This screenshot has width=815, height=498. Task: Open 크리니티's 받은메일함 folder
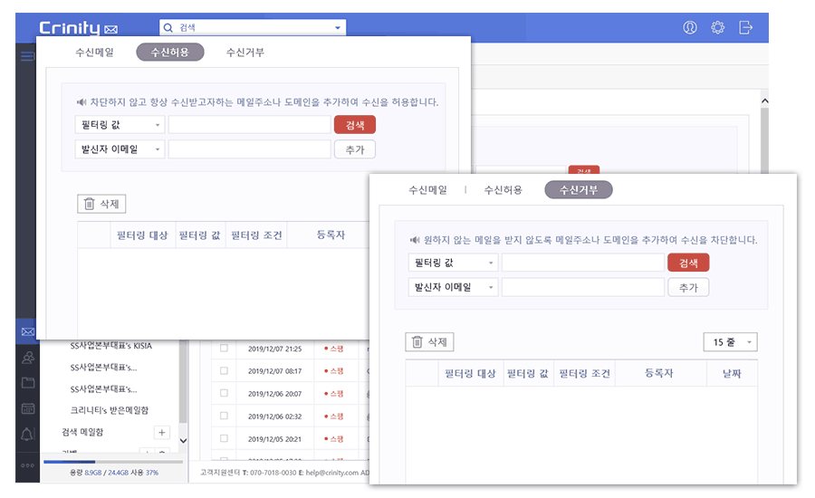(x=110, y=411)
